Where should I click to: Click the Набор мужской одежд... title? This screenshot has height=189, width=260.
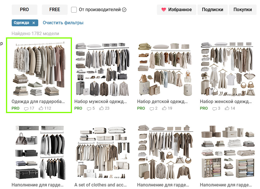click(x=101, y=101)
